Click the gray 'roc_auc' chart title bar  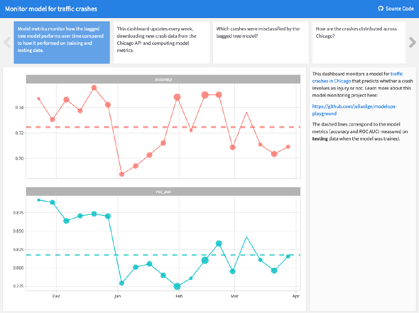(x=163, y=191)
